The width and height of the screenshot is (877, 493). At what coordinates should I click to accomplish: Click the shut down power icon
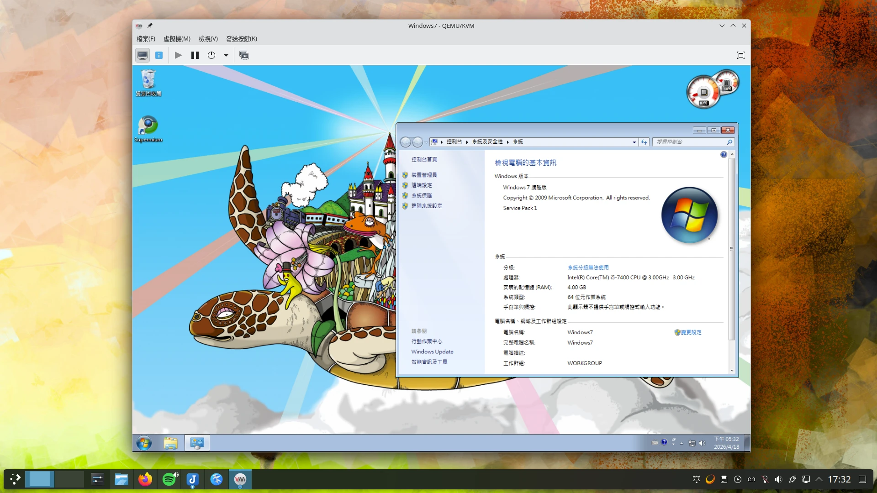211,55
